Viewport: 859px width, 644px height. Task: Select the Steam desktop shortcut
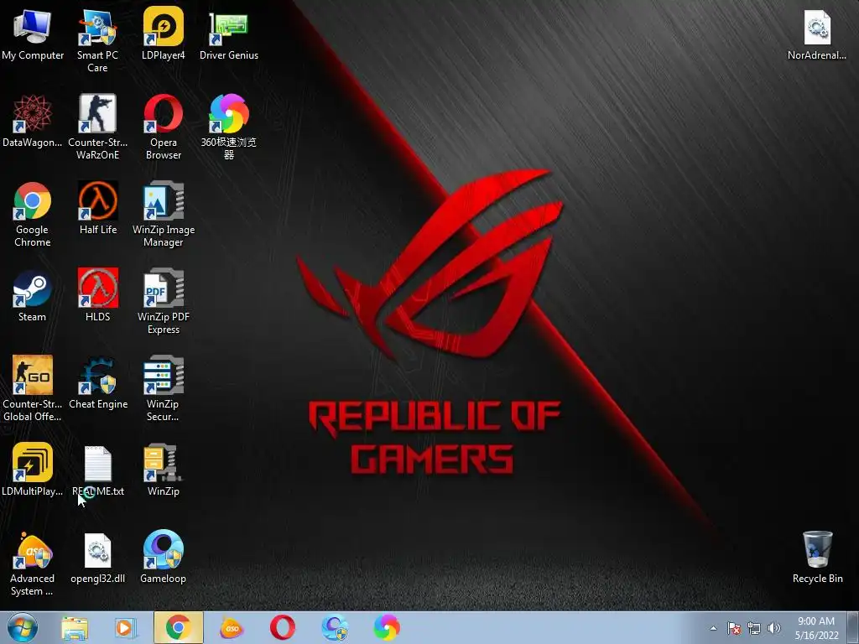click(x=33, y=296)
